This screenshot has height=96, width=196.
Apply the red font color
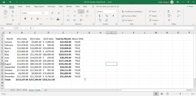pyautogui.click(x=58, y=19)
